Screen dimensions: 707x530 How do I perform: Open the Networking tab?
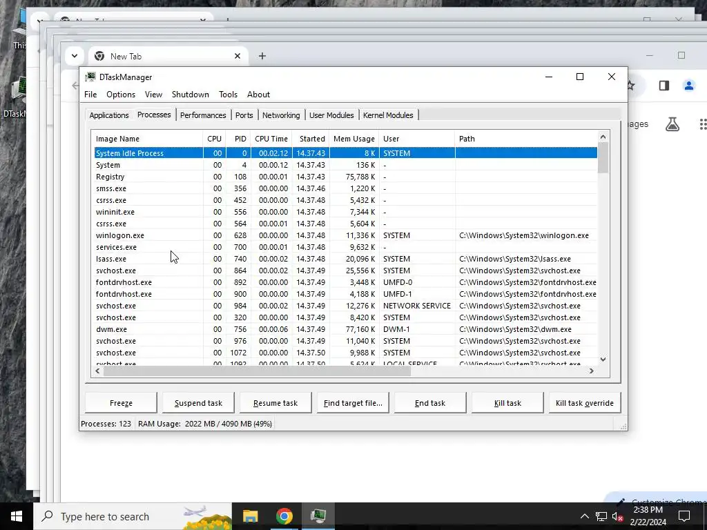(x=281, y=115)
